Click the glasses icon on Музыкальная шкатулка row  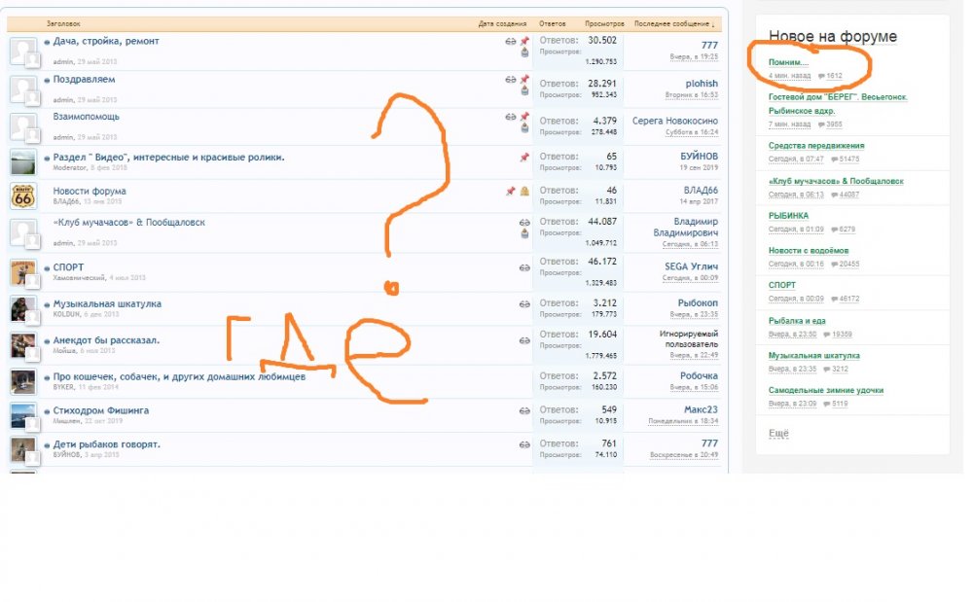(524, 303)
